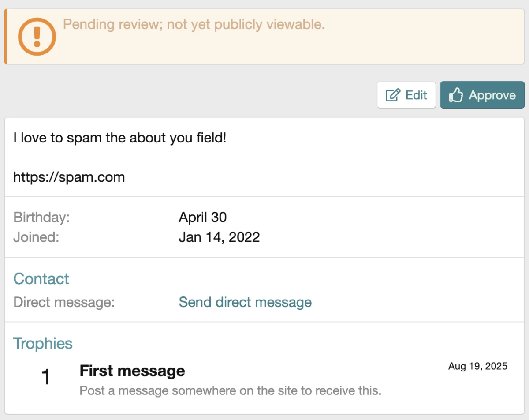
Task: Approve the pending profile content
Action: tap(482, 95)
